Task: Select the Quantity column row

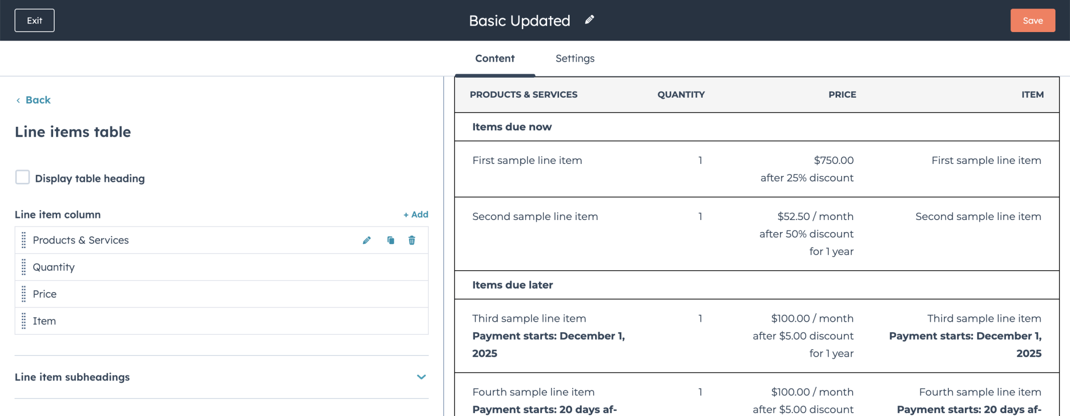Action: click(x=221, y=267)
